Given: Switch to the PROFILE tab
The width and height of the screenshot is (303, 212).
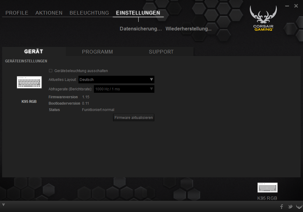Looking at the screenshot, I should tap(17, 13).
